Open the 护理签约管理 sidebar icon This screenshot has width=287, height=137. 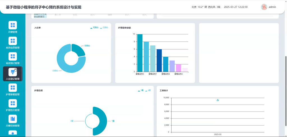coord(13,103)
